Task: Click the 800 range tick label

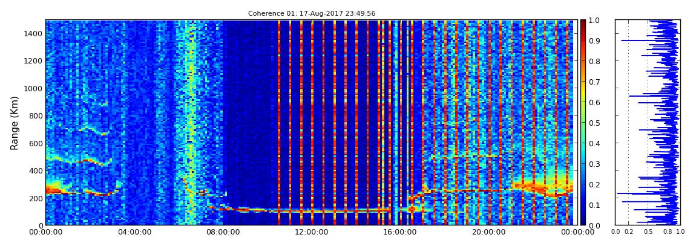Action: (34, 115)
